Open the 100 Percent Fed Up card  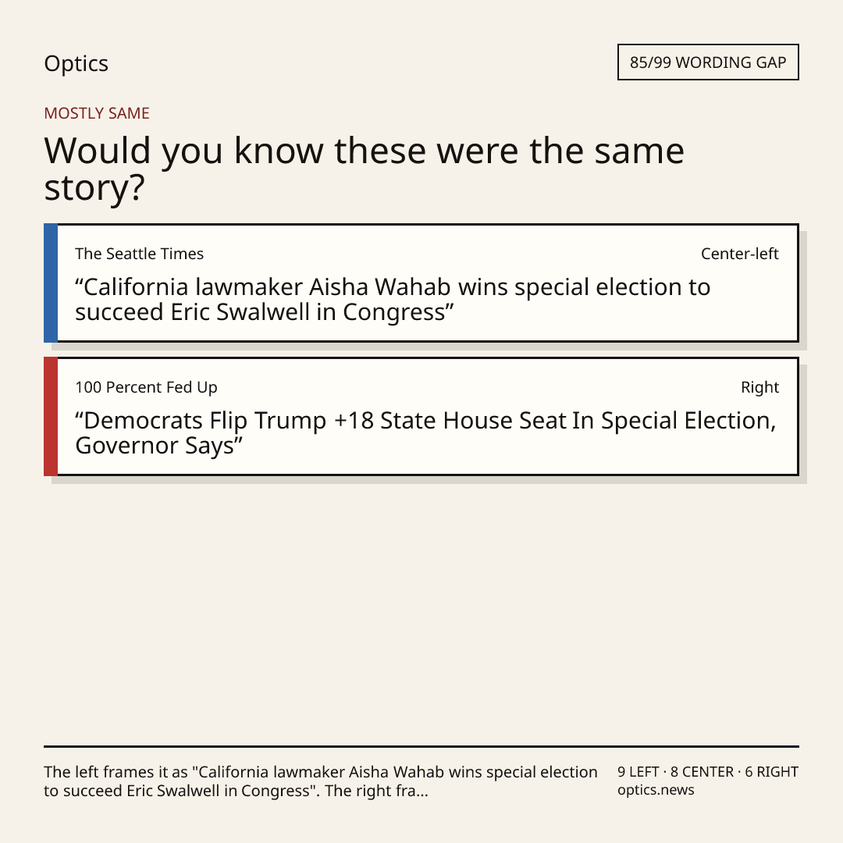pos(421,416)
